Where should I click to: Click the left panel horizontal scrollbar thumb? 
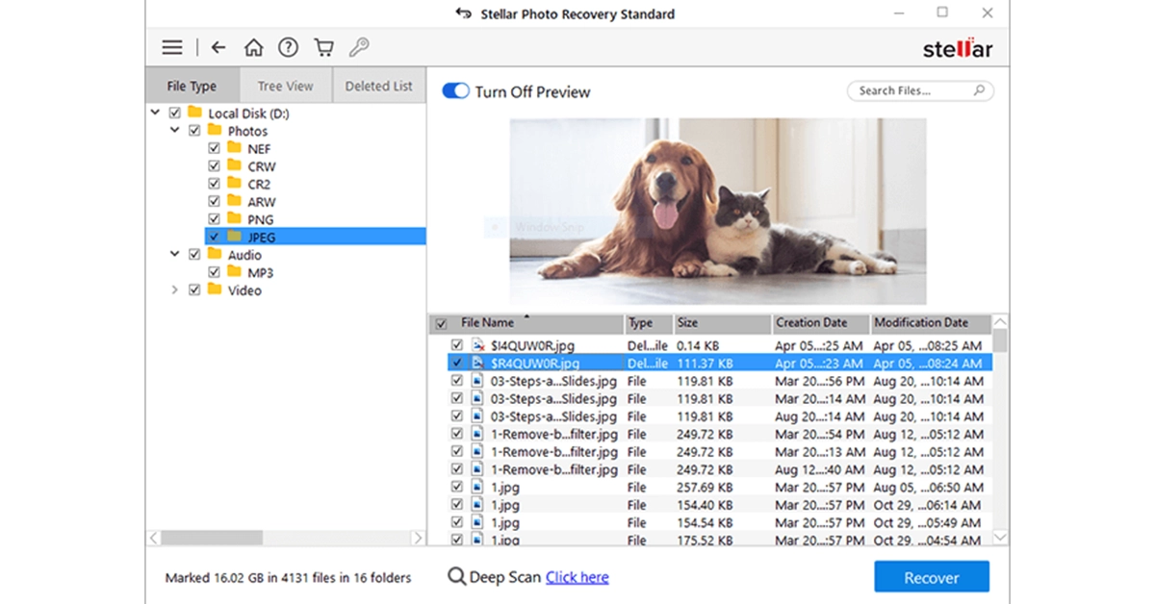[212, 539]
